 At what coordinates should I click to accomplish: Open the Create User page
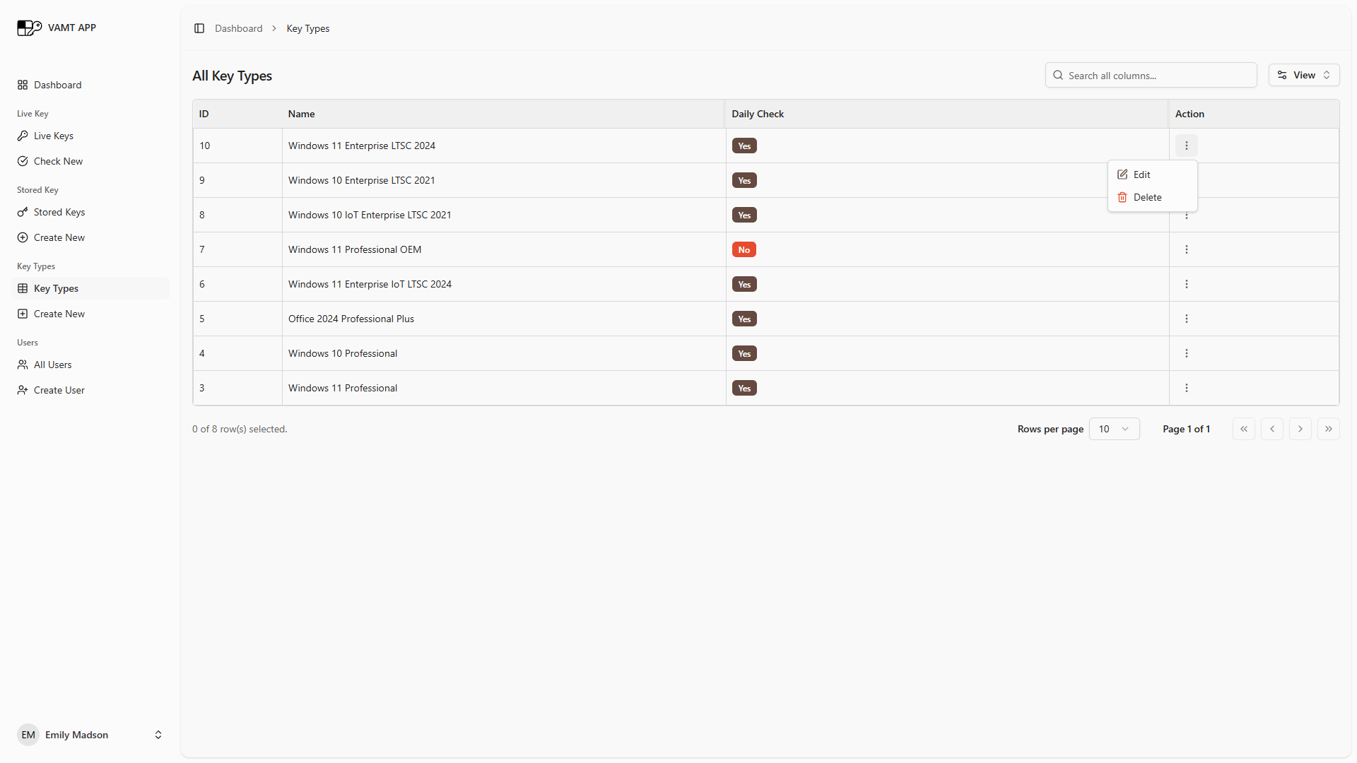pos(59,390)
